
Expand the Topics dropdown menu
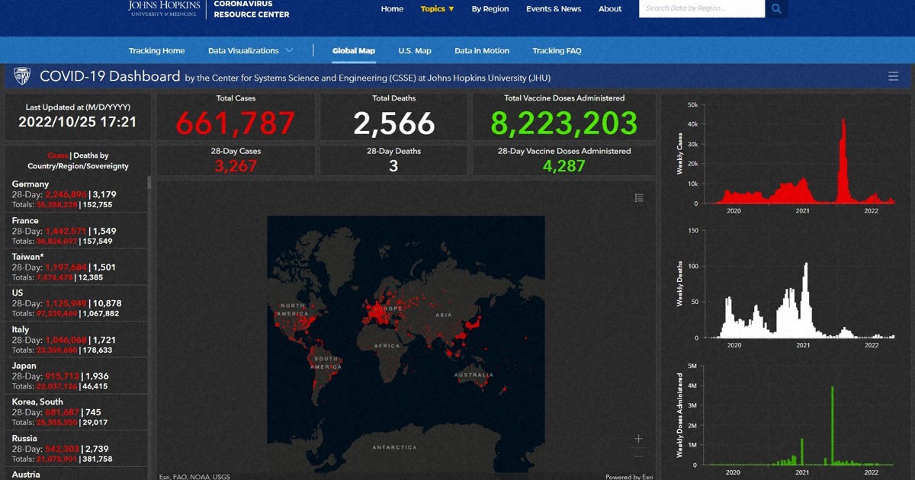click(x=437, y=9)
